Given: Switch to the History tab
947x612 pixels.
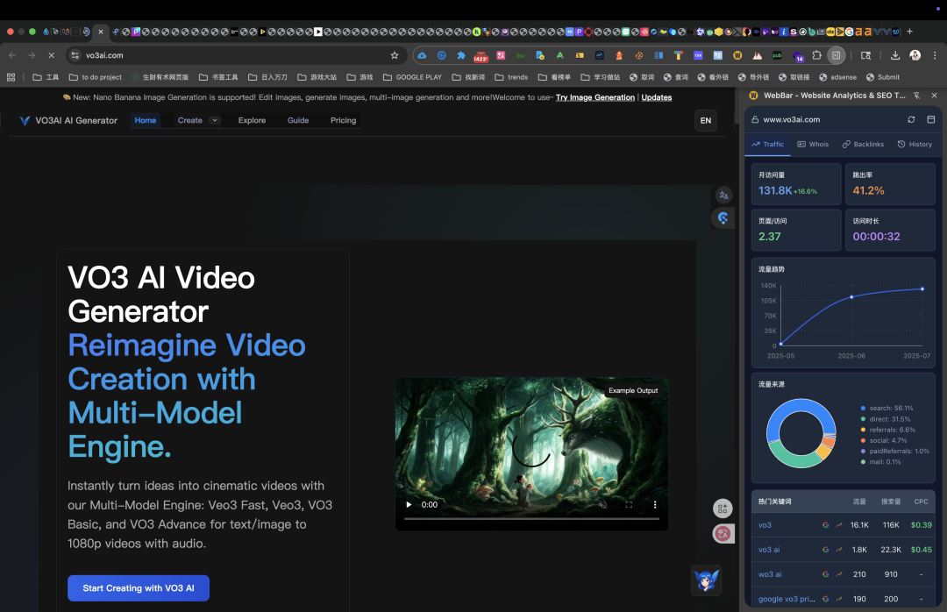Looking at the screenshot, I should click(x=915, y=145).
